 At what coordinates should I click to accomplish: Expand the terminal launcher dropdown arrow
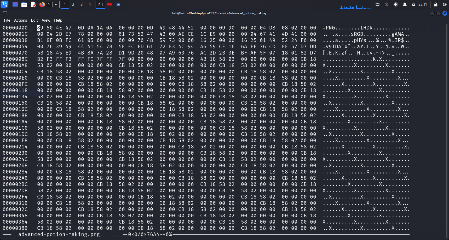click(x=56, y=4)
